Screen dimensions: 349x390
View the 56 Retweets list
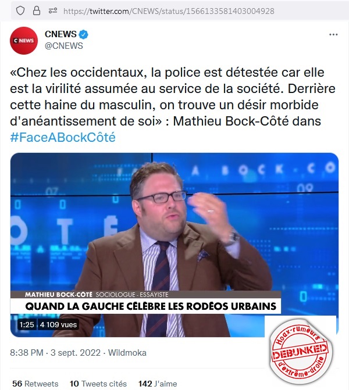pyautogui.click(x=35, y=384)
